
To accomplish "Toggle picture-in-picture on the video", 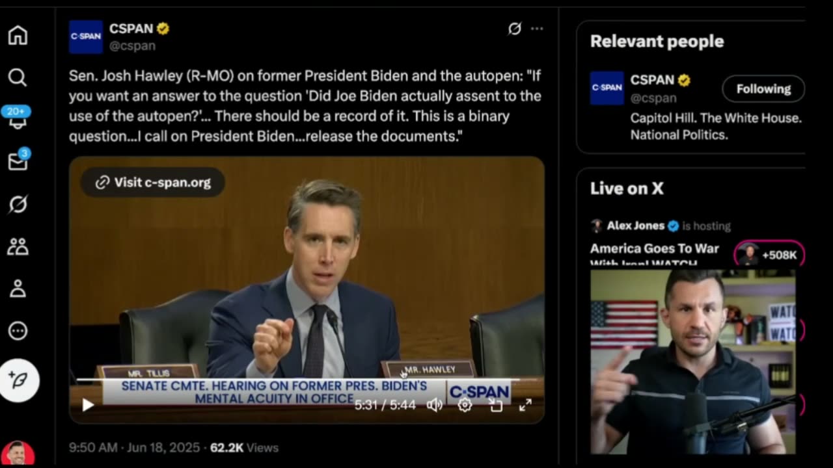I will tap(496, 405).
